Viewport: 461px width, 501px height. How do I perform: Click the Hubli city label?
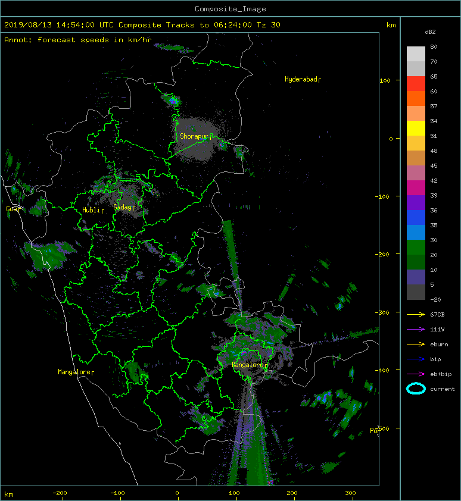coord(92,210)
